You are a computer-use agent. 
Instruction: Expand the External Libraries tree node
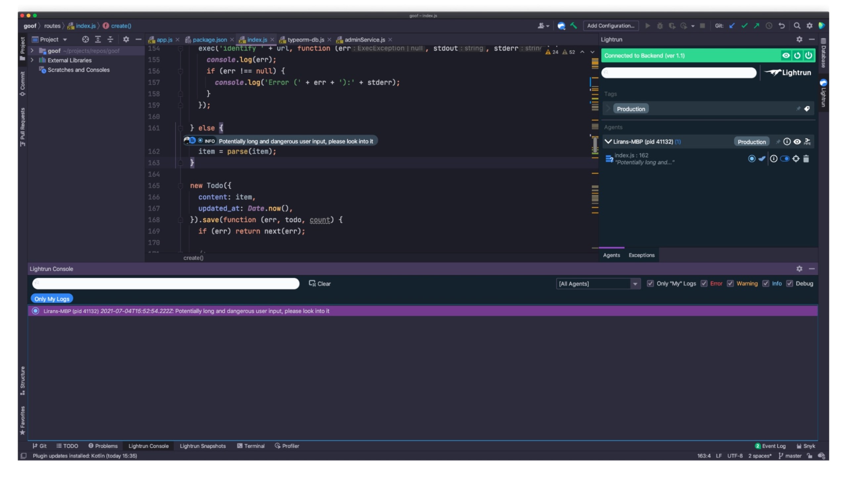coord(32,60)
